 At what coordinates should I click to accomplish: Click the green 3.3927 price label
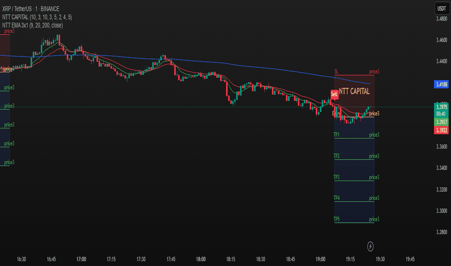(x=441, y=122)
